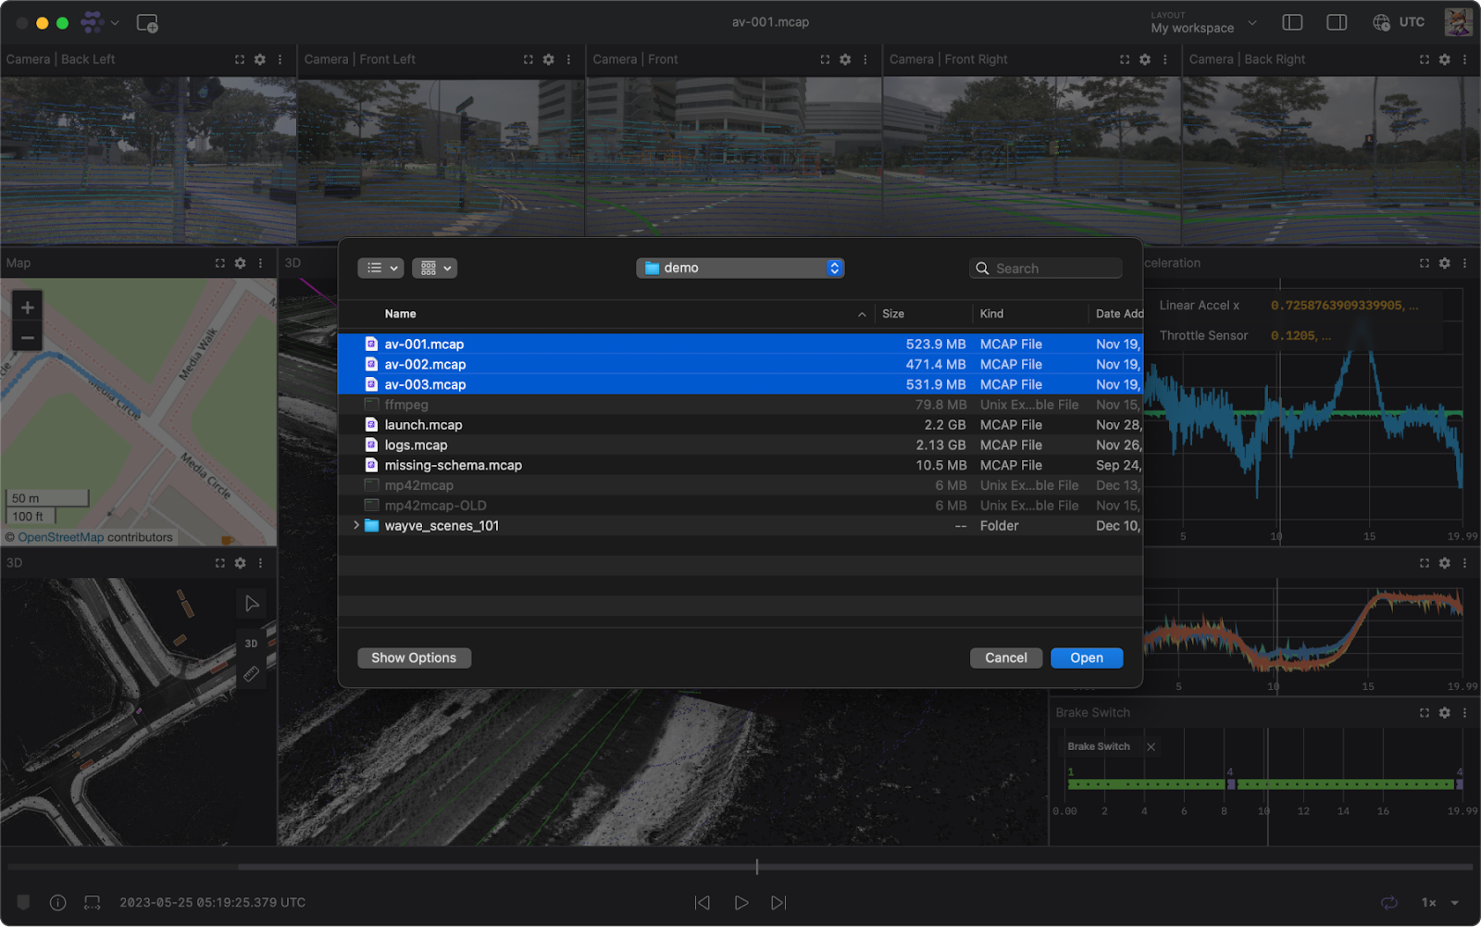Viewport: 1481px width, 927px height.
Task: Fullscreen the Camera Back Left panel
Action: [x=240, y=59]
